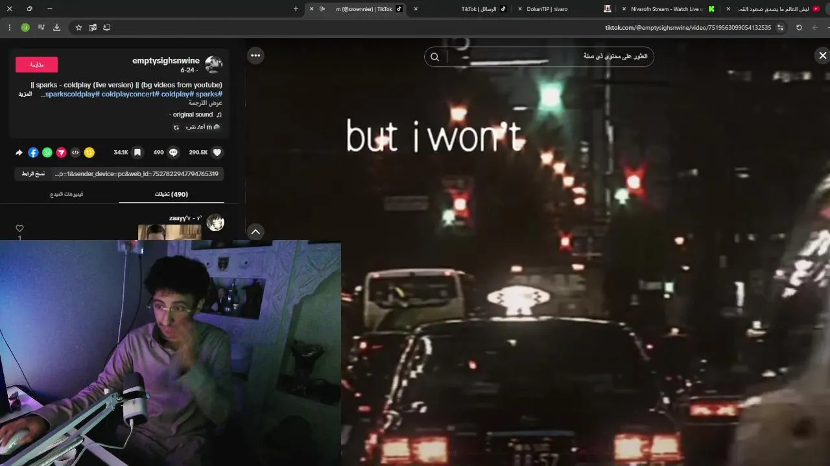This screenshot has width=830, height=466.
Task: Click the install/cast icon in address bar
Action: pyautogui.click(x=107, y=28)
